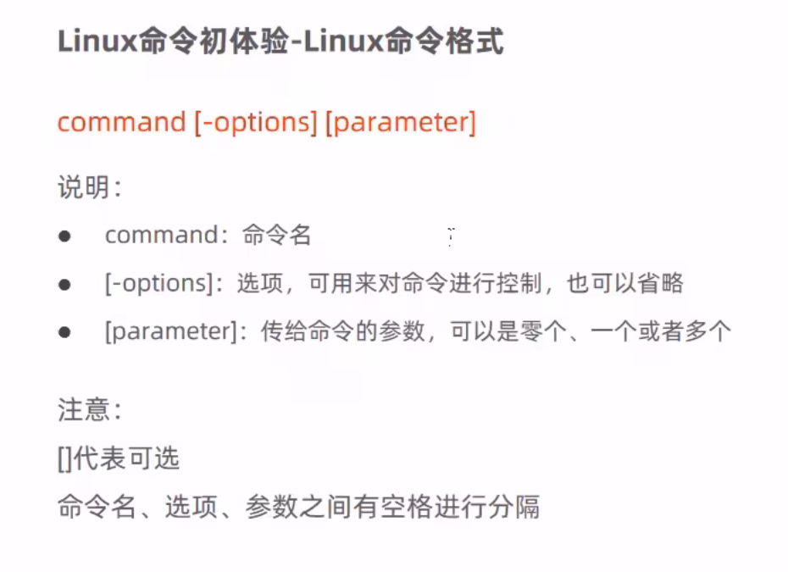Click the text cursor mark right of "命令名"

click(451, 236)
